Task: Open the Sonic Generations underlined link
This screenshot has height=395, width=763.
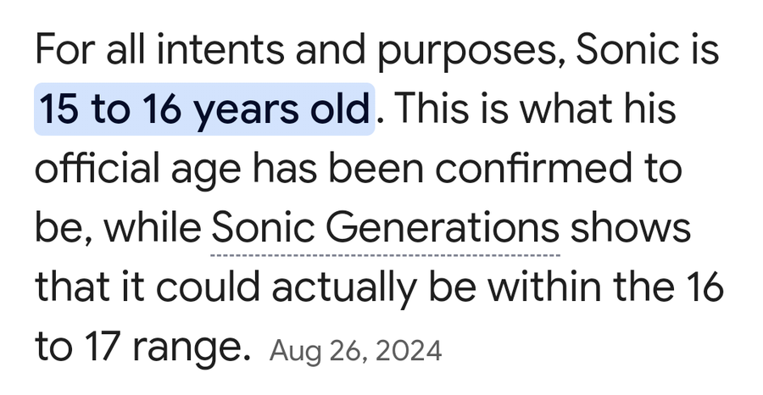Action: (x=385, y=228)
